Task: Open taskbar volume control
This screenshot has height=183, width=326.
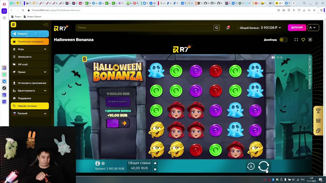Action: click(x=293, y=180)
